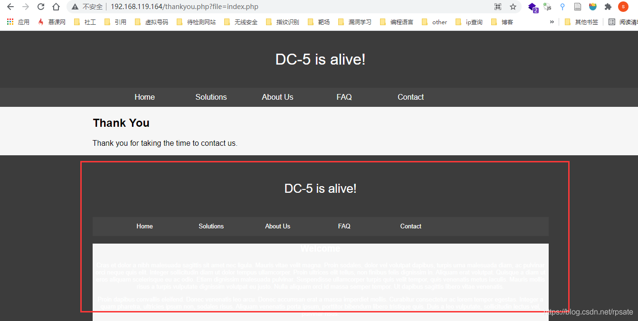Open the 无线安全 bookmark folder
The image size is (638, 321).
(x=241, y=22)
